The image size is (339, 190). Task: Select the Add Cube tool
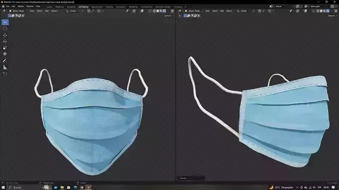click(x=5, y=74)
